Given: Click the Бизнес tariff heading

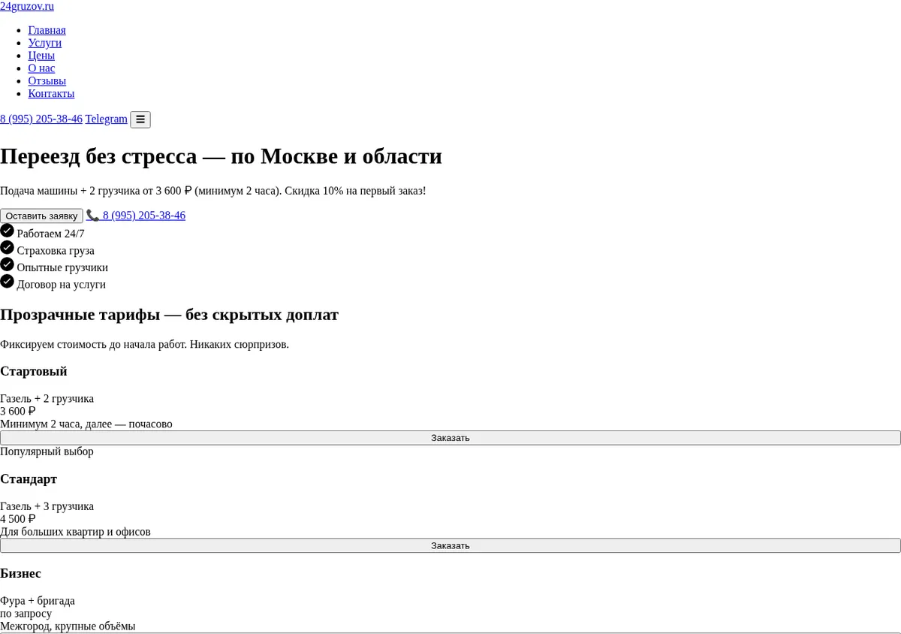Looking at the screenshot, I should click(20, 573).
